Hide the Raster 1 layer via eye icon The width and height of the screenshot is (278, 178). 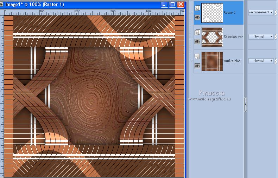[197, 17]
